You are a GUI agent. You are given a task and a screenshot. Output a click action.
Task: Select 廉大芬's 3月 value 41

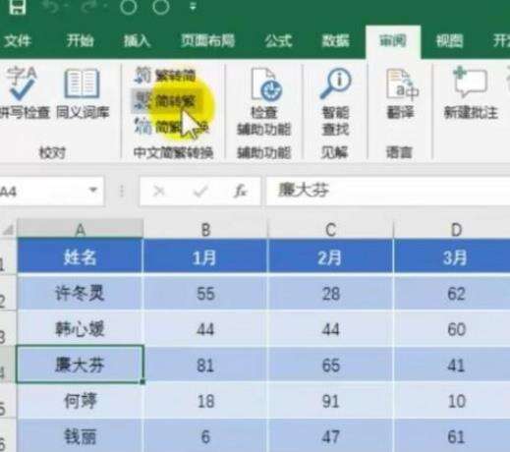tap(452, 365)
